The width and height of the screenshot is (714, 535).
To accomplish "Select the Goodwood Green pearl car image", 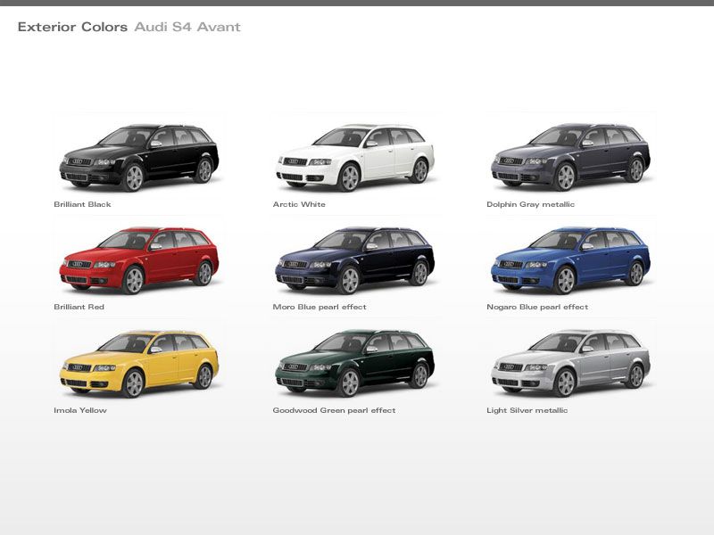I will 354,364.
